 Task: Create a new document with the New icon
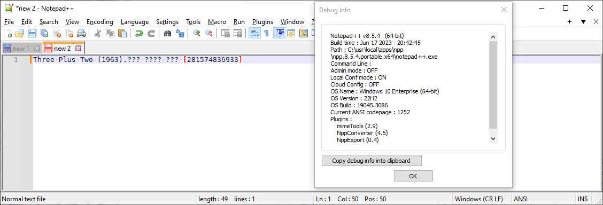tap(7, 34)
